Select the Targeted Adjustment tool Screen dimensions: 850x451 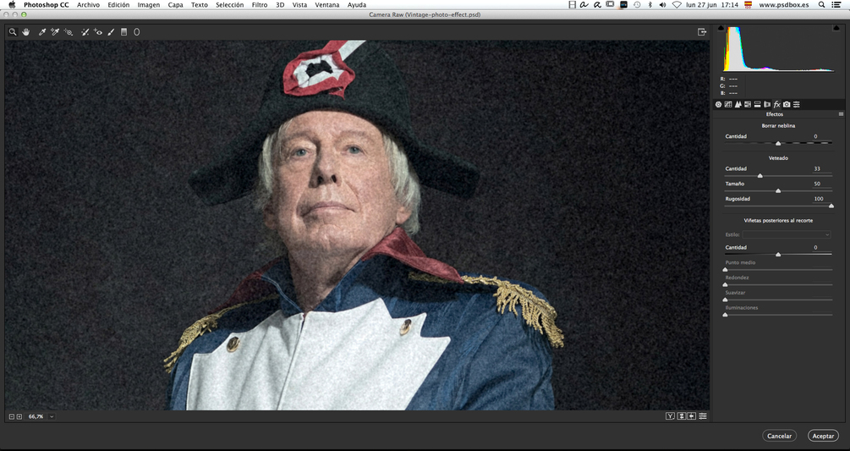click(69, 32)
